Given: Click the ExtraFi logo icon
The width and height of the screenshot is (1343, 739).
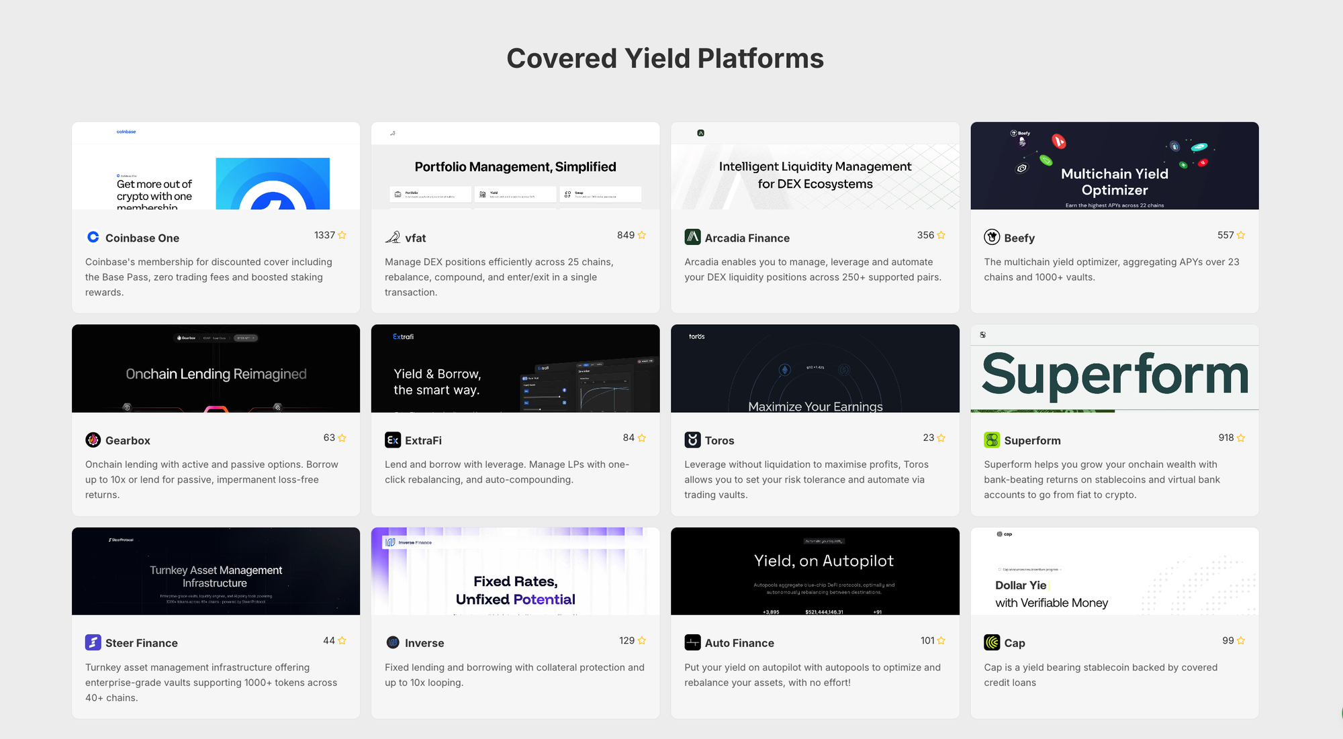Looking at the screenshot, I should click(393, 440).
